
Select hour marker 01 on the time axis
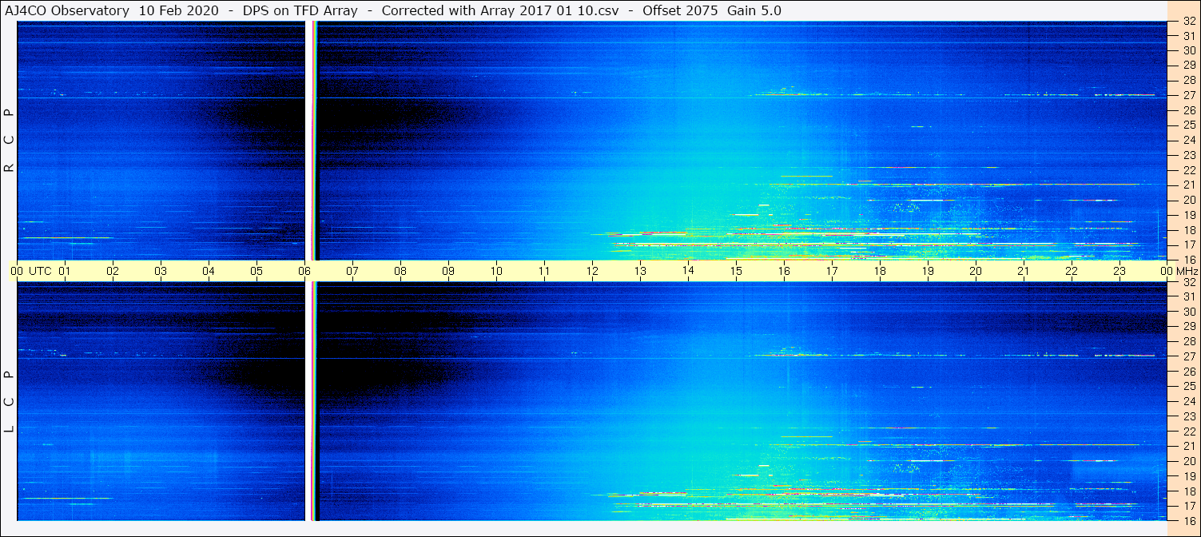[x=65, y=271]
